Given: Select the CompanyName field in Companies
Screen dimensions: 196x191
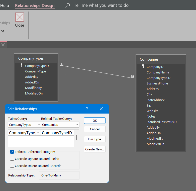Looking at the screenshot, I should click(x=158, y=72).
